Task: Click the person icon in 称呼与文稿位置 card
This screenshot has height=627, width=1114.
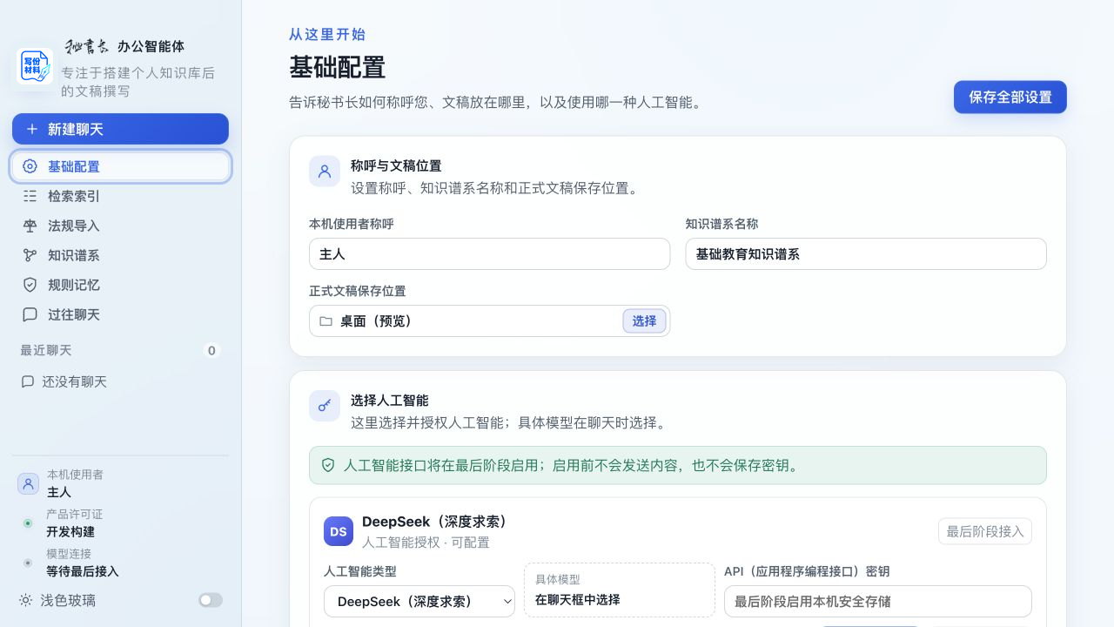Action: pos(325,172)
